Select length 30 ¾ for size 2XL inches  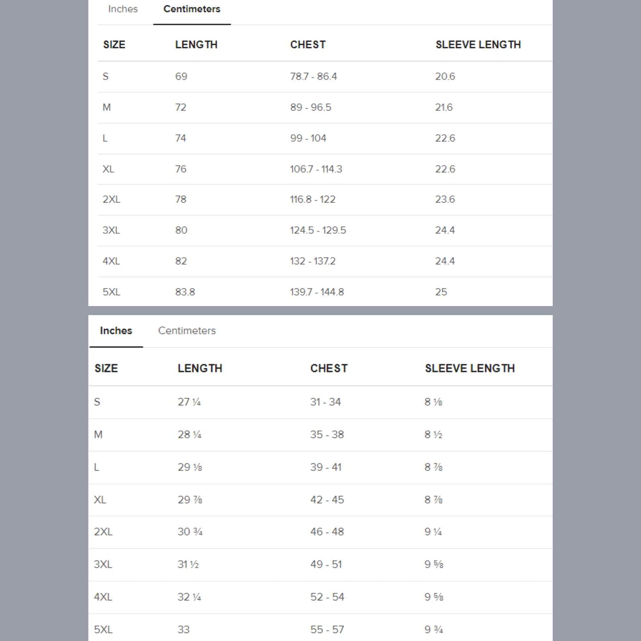click(190, 532)
